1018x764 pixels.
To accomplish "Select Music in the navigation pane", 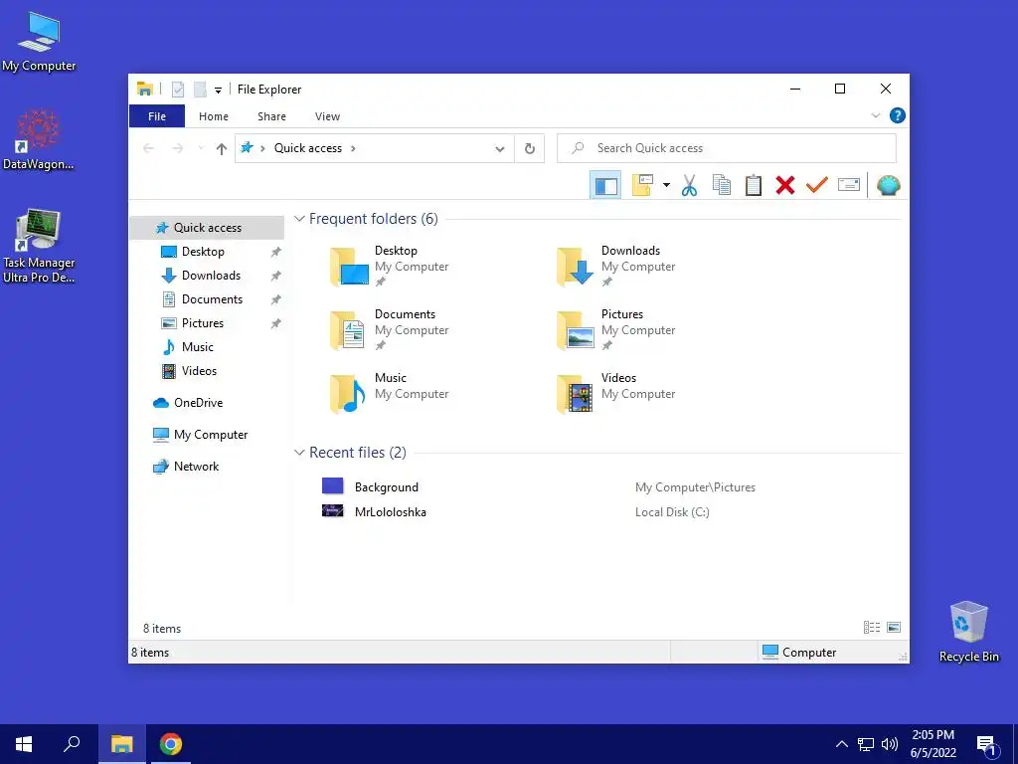I will [x=198, y=347].
